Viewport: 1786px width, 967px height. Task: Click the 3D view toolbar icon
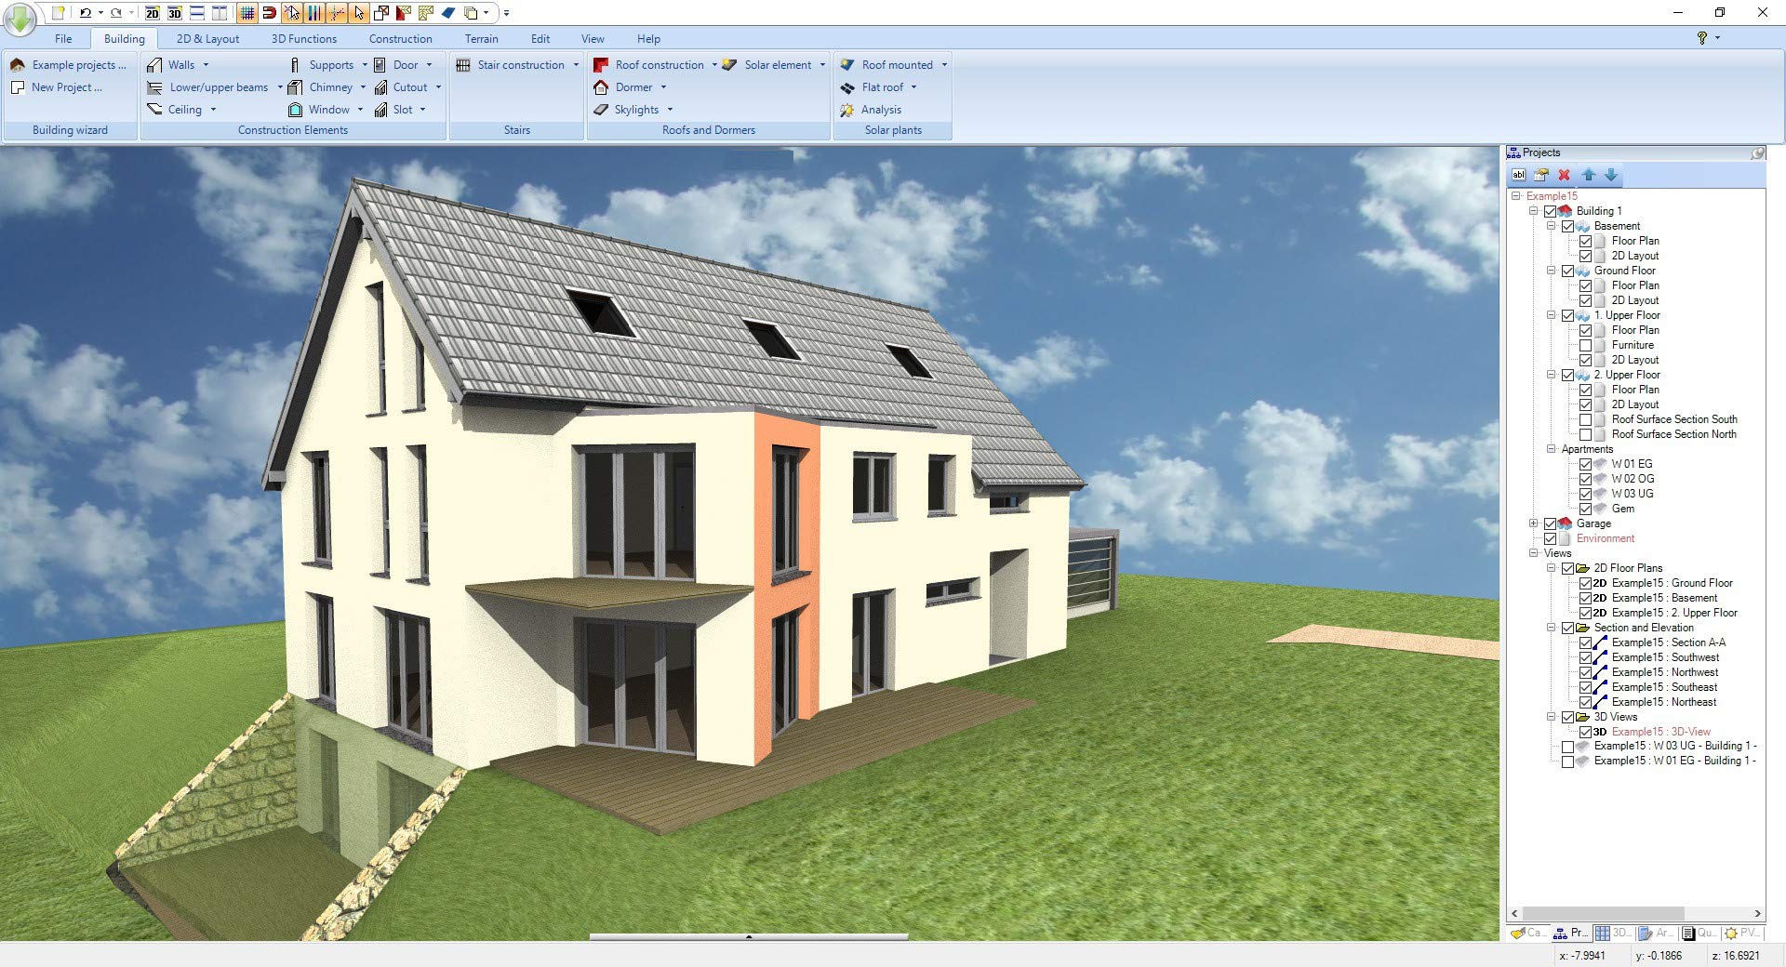174,13
